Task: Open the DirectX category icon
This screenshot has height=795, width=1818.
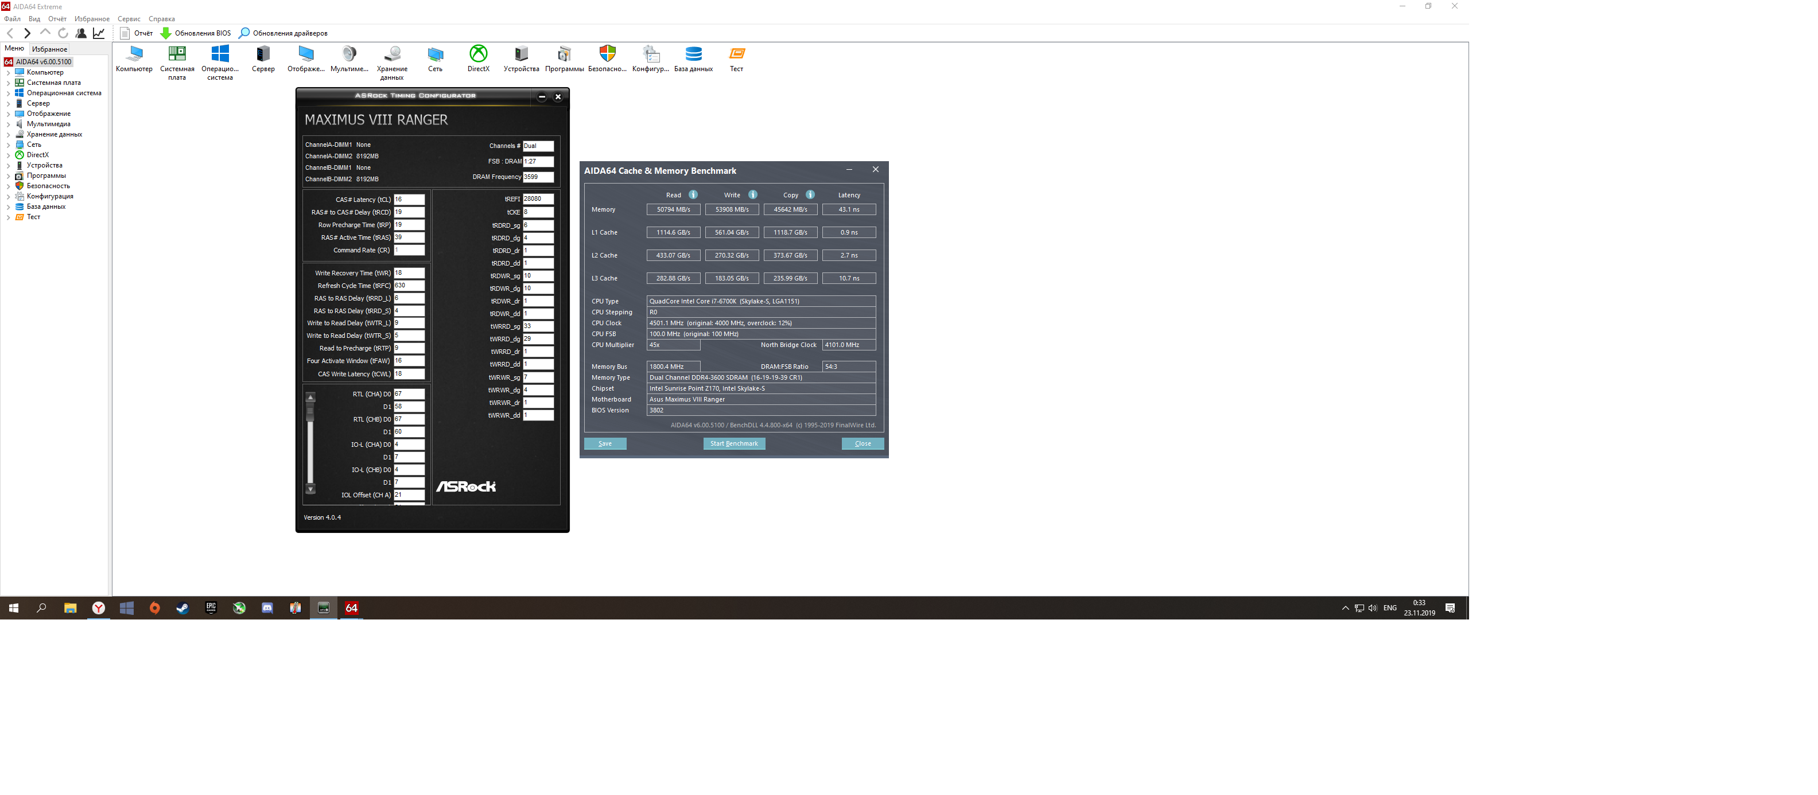Action: [479, 54]
